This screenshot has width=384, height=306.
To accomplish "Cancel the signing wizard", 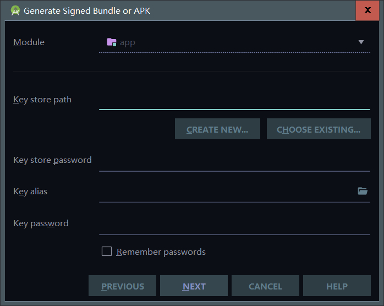I will (x=266, y=286).
